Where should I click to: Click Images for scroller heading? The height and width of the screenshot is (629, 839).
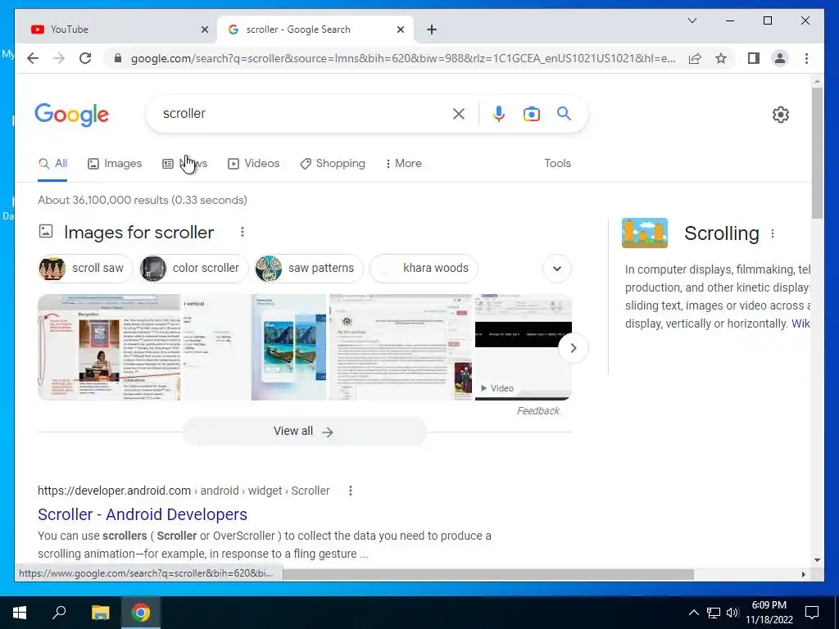click(138, 232)
